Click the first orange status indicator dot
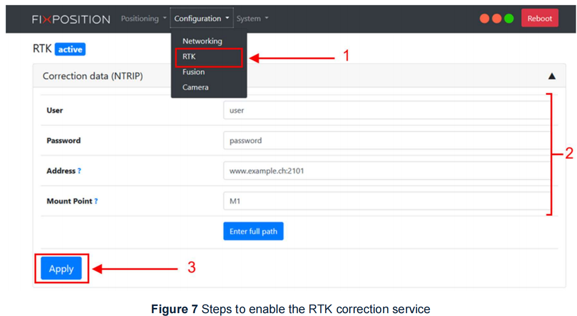Screen dimensions: 577x316 point(484,18)
